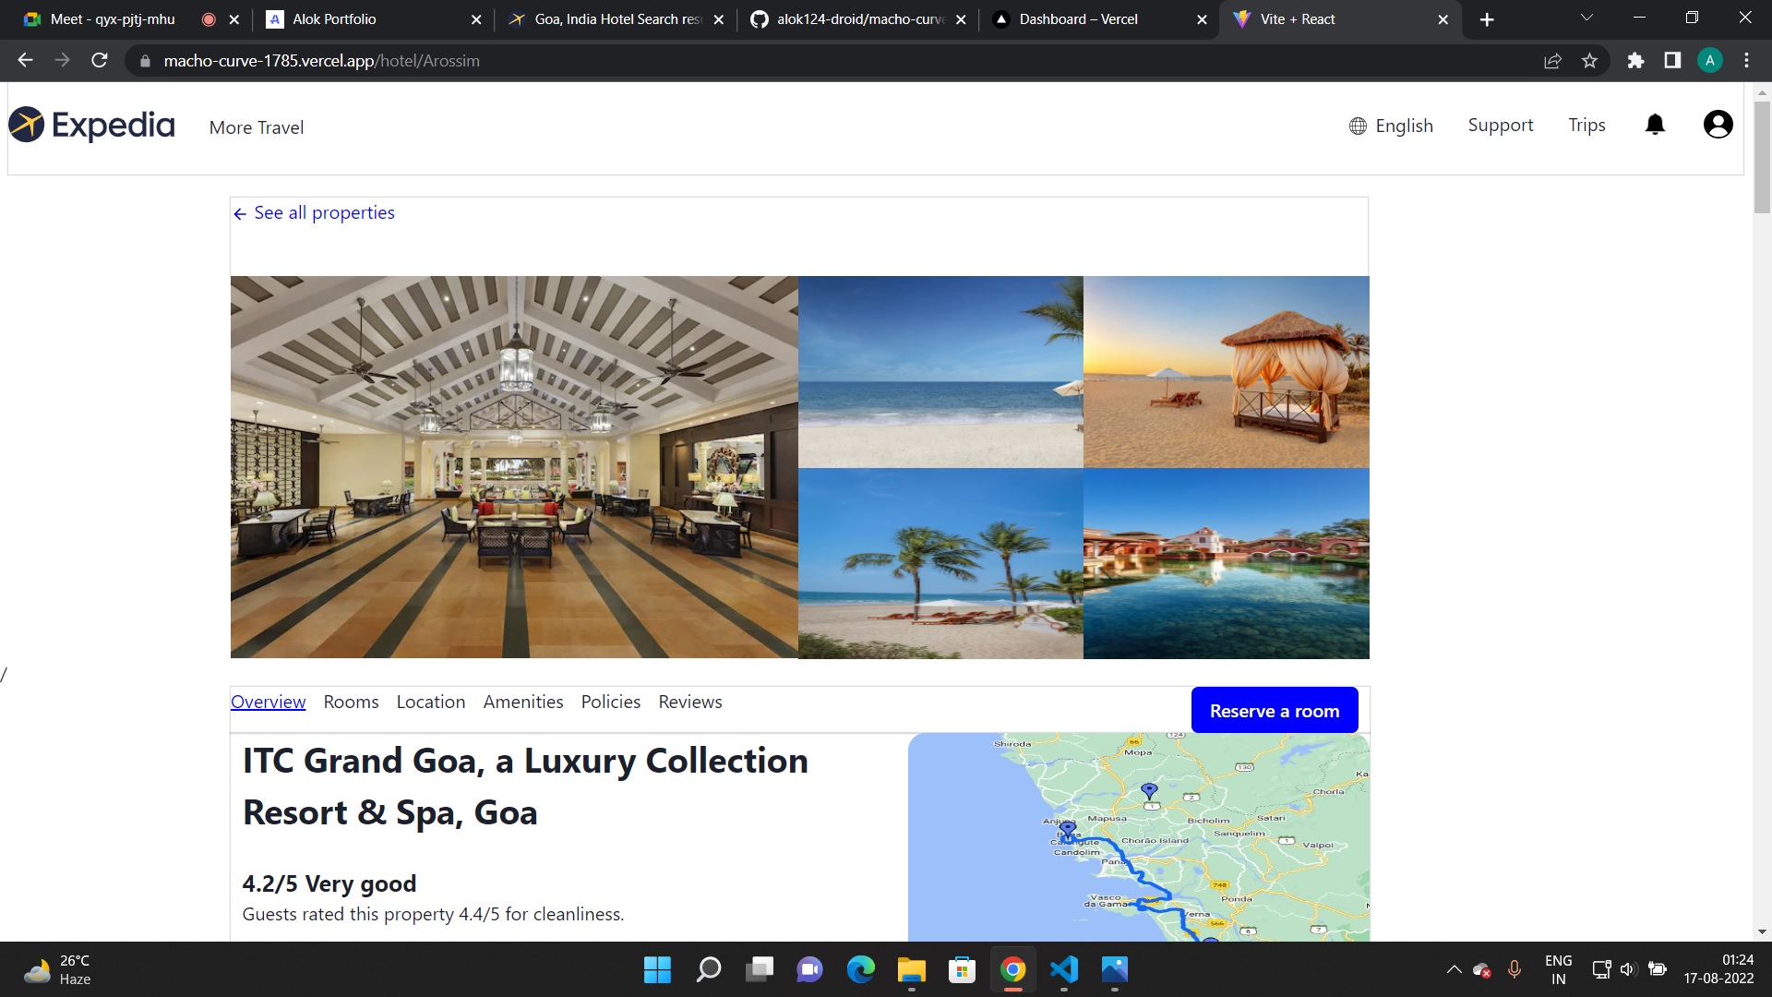Select the Location section tab

[431, 702]
